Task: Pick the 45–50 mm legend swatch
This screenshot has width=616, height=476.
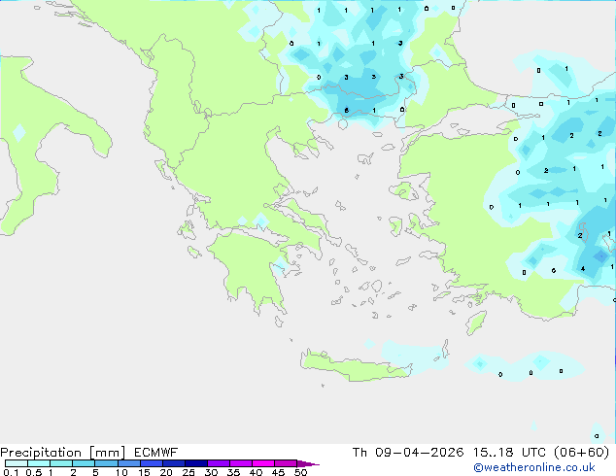Action: pos(286,463)
